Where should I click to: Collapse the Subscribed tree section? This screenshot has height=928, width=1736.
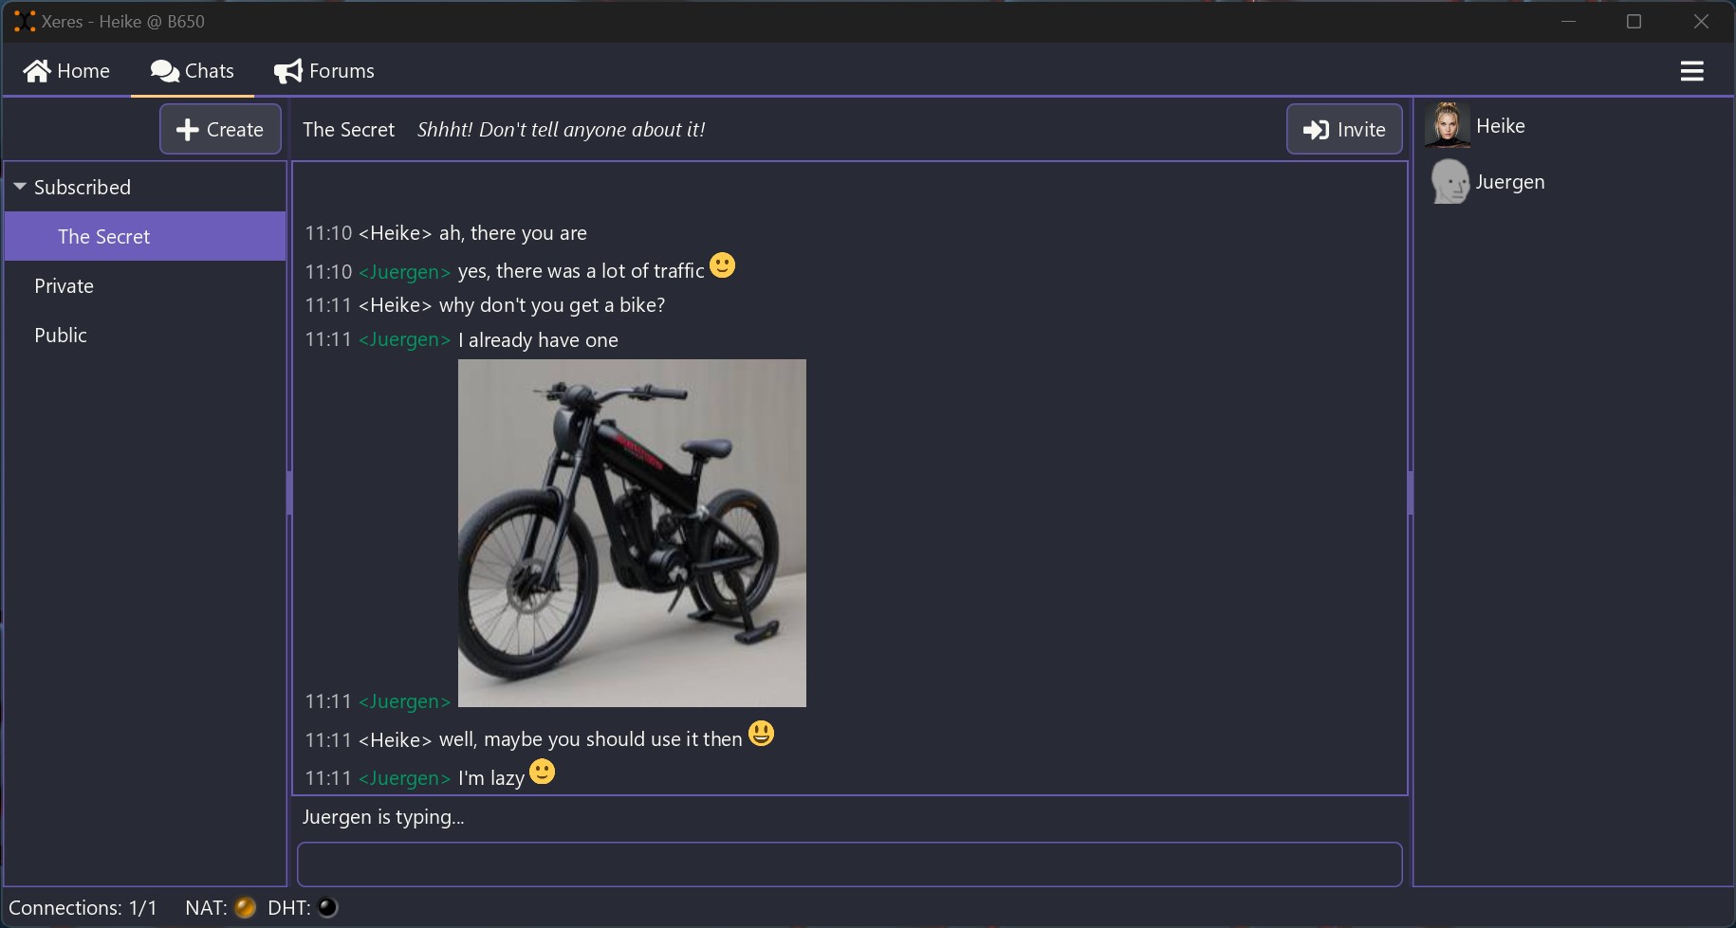click(x=19, y=187)
